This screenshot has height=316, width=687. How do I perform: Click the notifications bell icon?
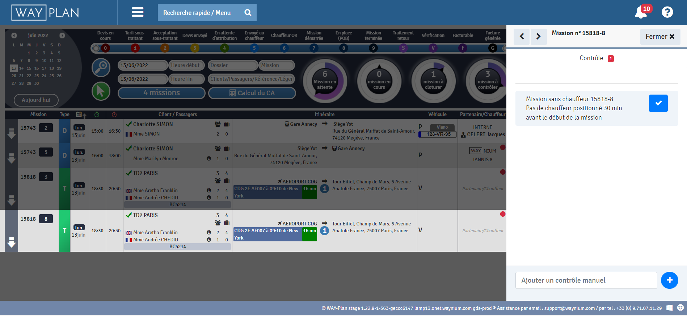pyautogui.click(x=641, y=12)
